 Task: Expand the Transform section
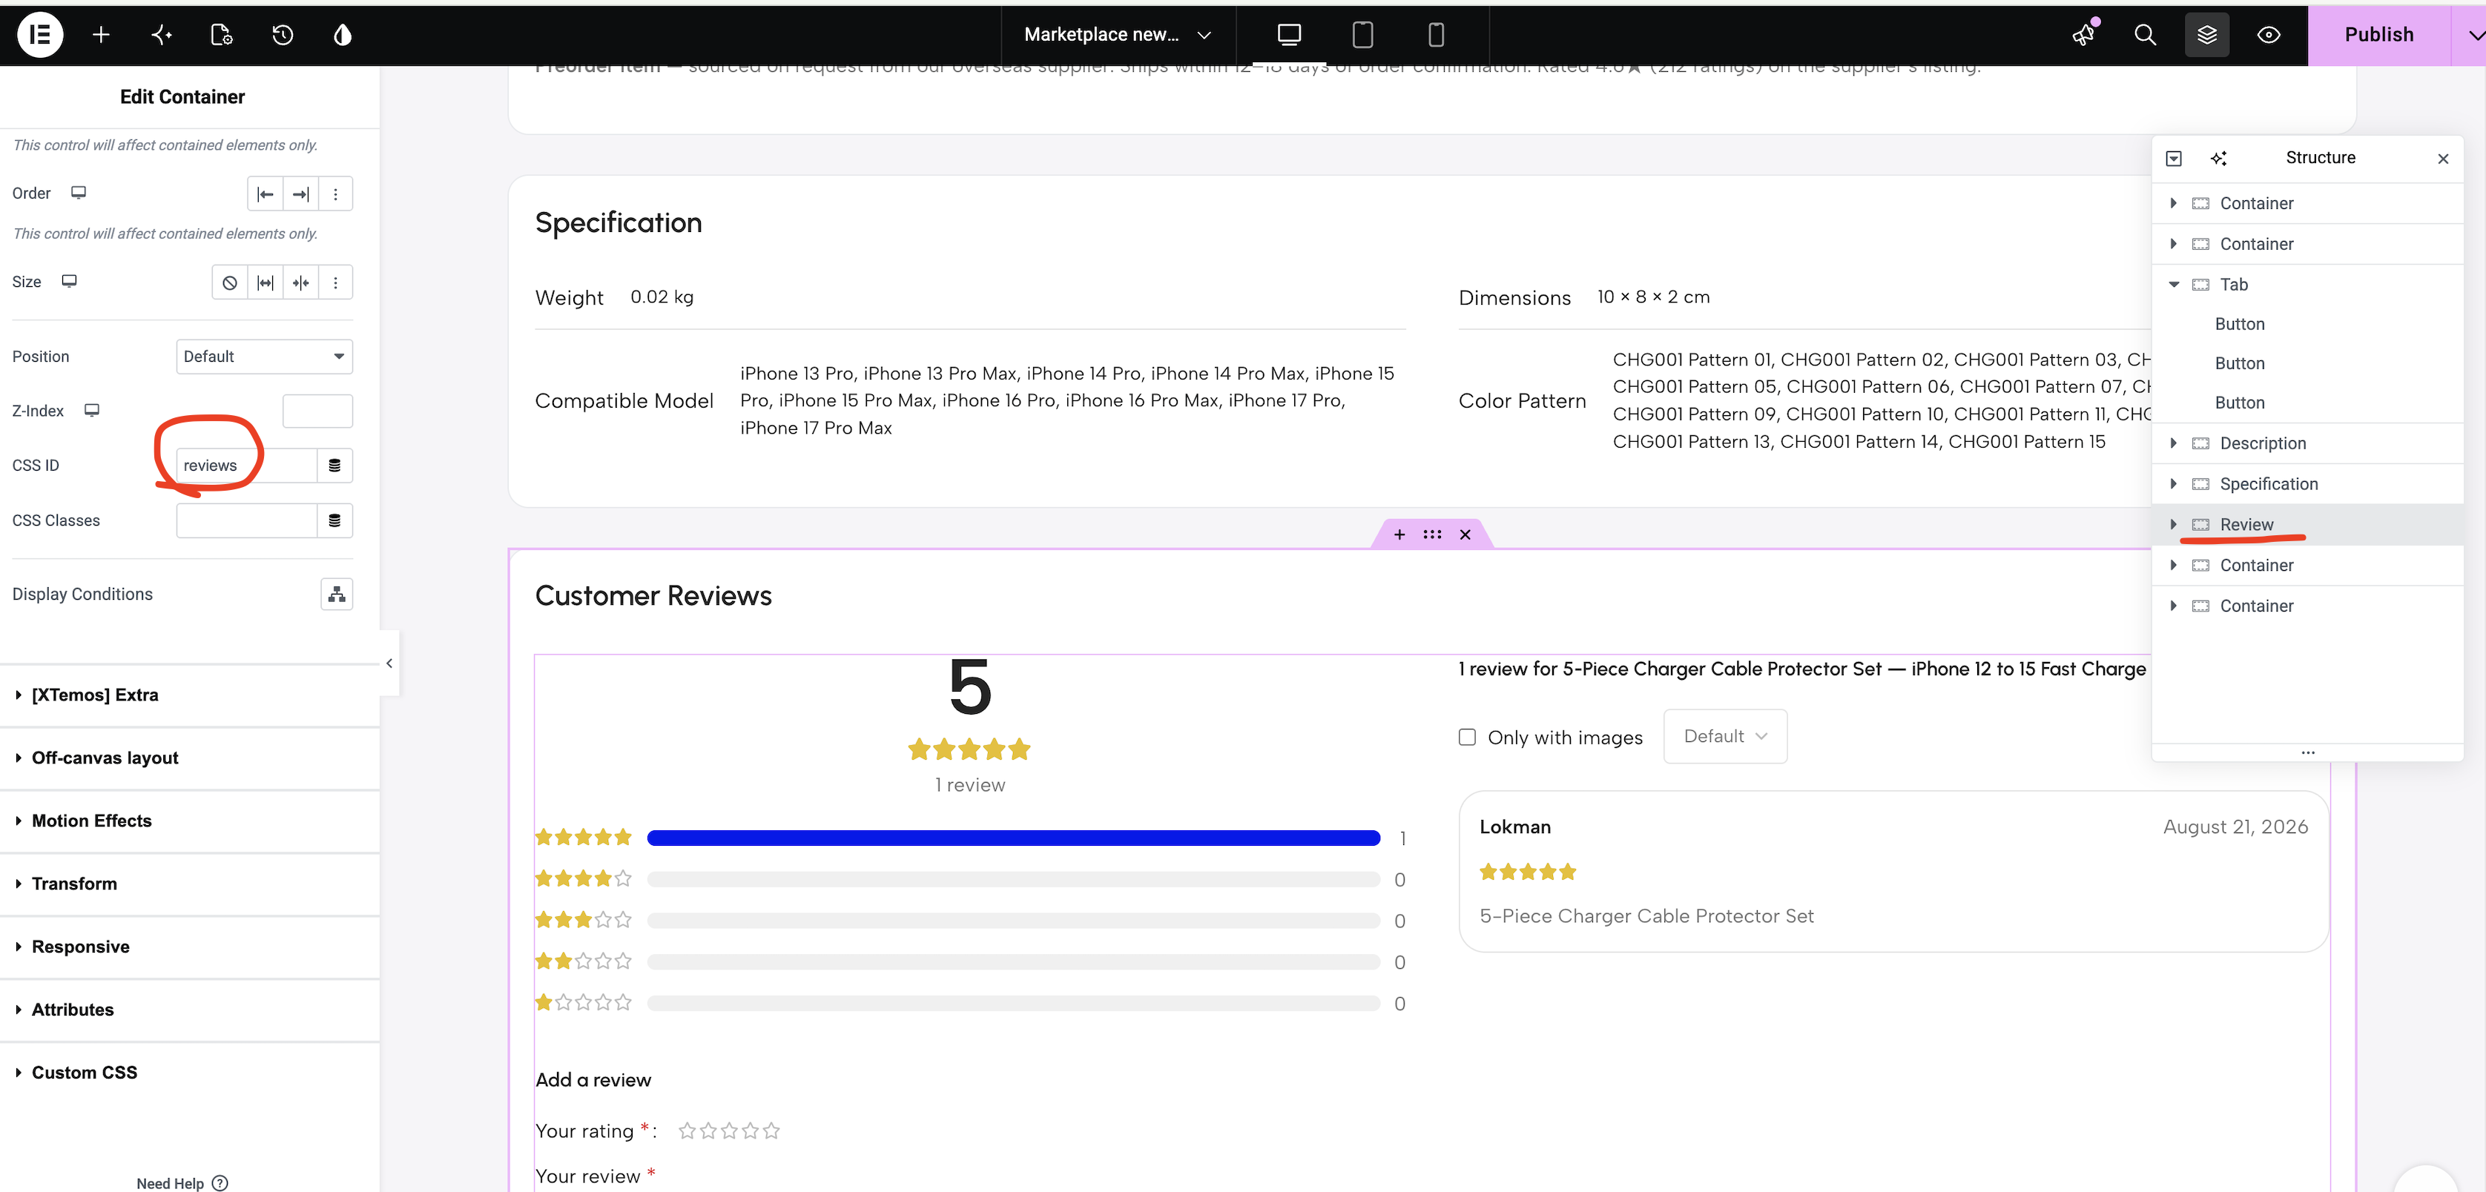[190, 884]
